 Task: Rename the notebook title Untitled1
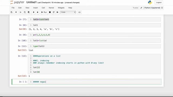coord(31,2)
